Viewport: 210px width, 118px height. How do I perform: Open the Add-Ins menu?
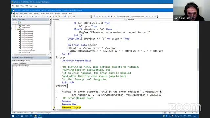(x=58, y=13)
